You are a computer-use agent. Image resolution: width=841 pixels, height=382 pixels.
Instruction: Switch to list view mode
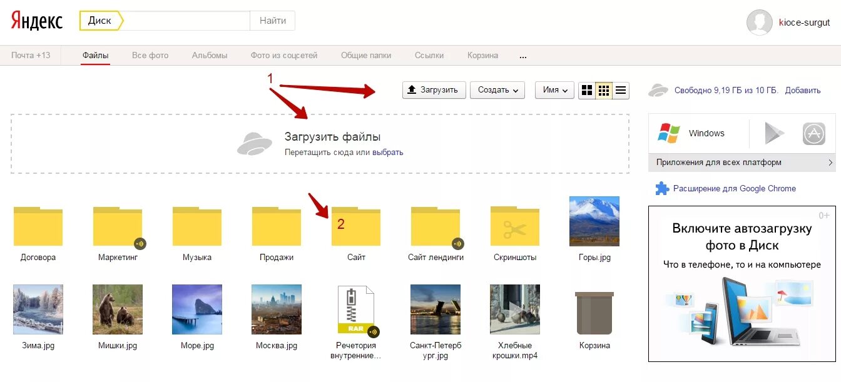click(621, 90)
